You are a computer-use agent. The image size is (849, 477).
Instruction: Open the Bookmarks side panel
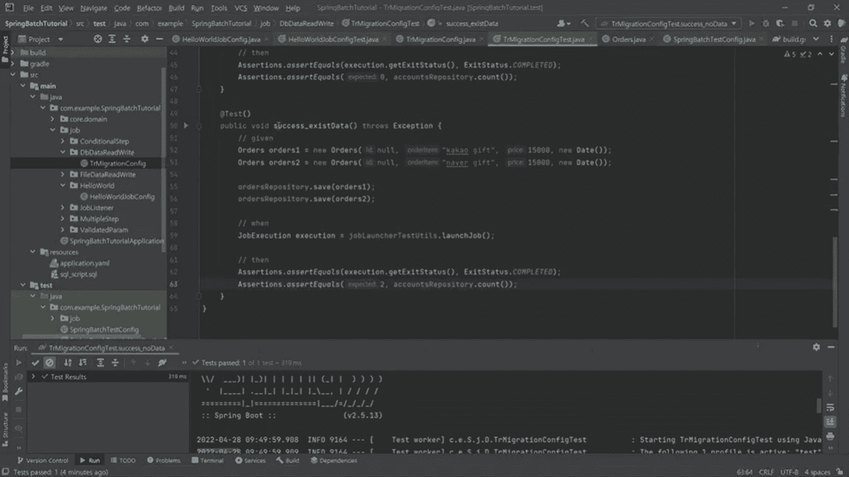pos(5,382)
